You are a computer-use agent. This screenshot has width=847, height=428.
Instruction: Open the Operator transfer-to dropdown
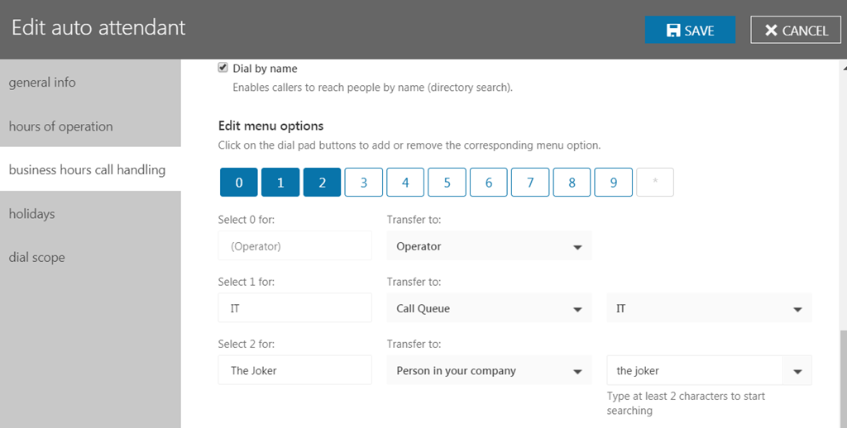[489, 246]
